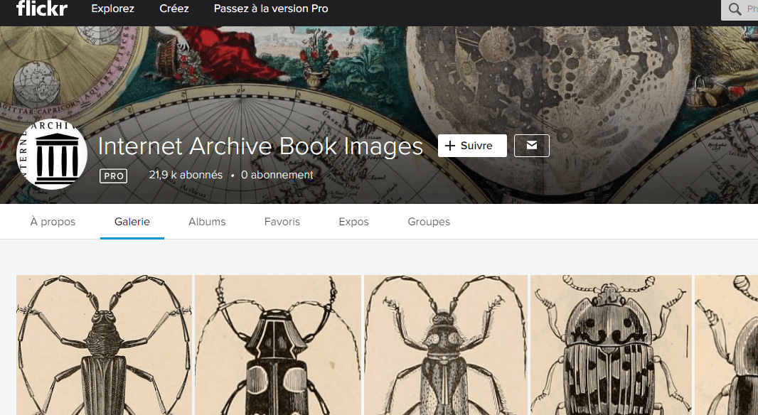The height and width of the screenshot is (415, 758).
Task: View the 21,9 k abonnés list
Action: click(x=186, y=175)
